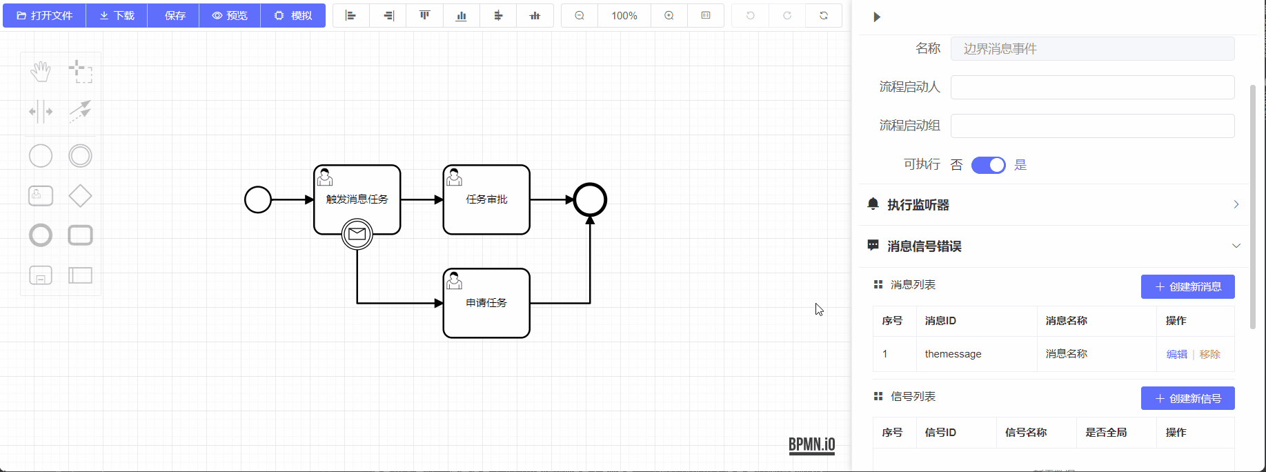
Task: Select the pool/participant palette icon
Action: pyautogui.click(x=80, y=275)
